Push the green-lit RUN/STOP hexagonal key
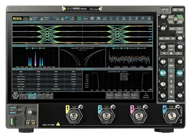This screenshot has height=138, width=191. pos(180,17)
